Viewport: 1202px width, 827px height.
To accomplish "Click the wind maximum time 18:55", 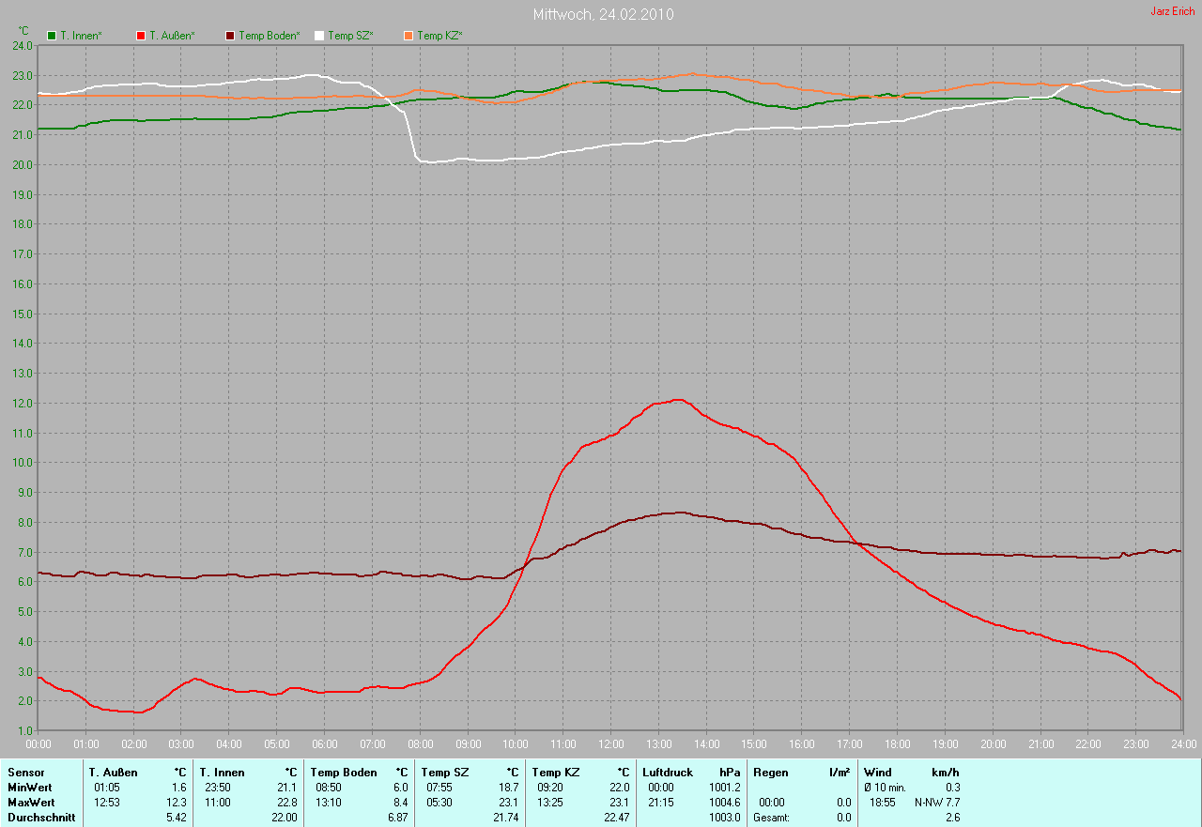I will point(883,803).
